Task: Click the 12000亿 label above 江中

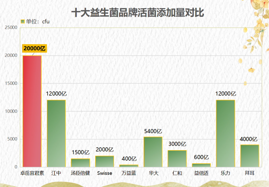Action: (56, 94)
